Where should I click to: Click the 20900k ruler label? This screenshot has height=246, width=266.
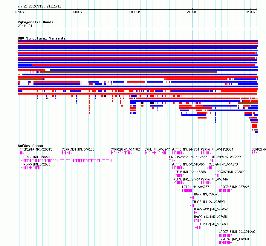point(134,12)
